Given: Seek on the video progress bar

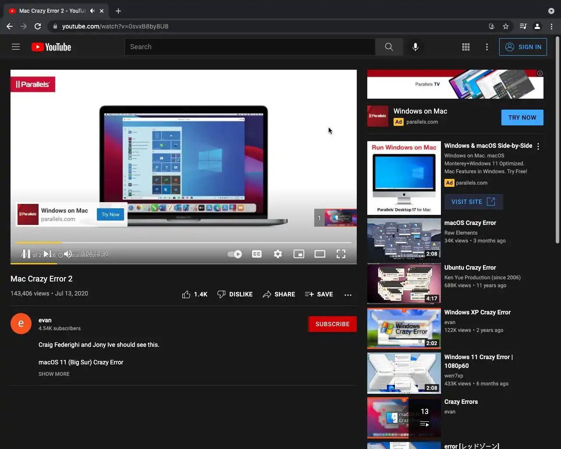Looking at the screenshot, I should coord(184,242).
